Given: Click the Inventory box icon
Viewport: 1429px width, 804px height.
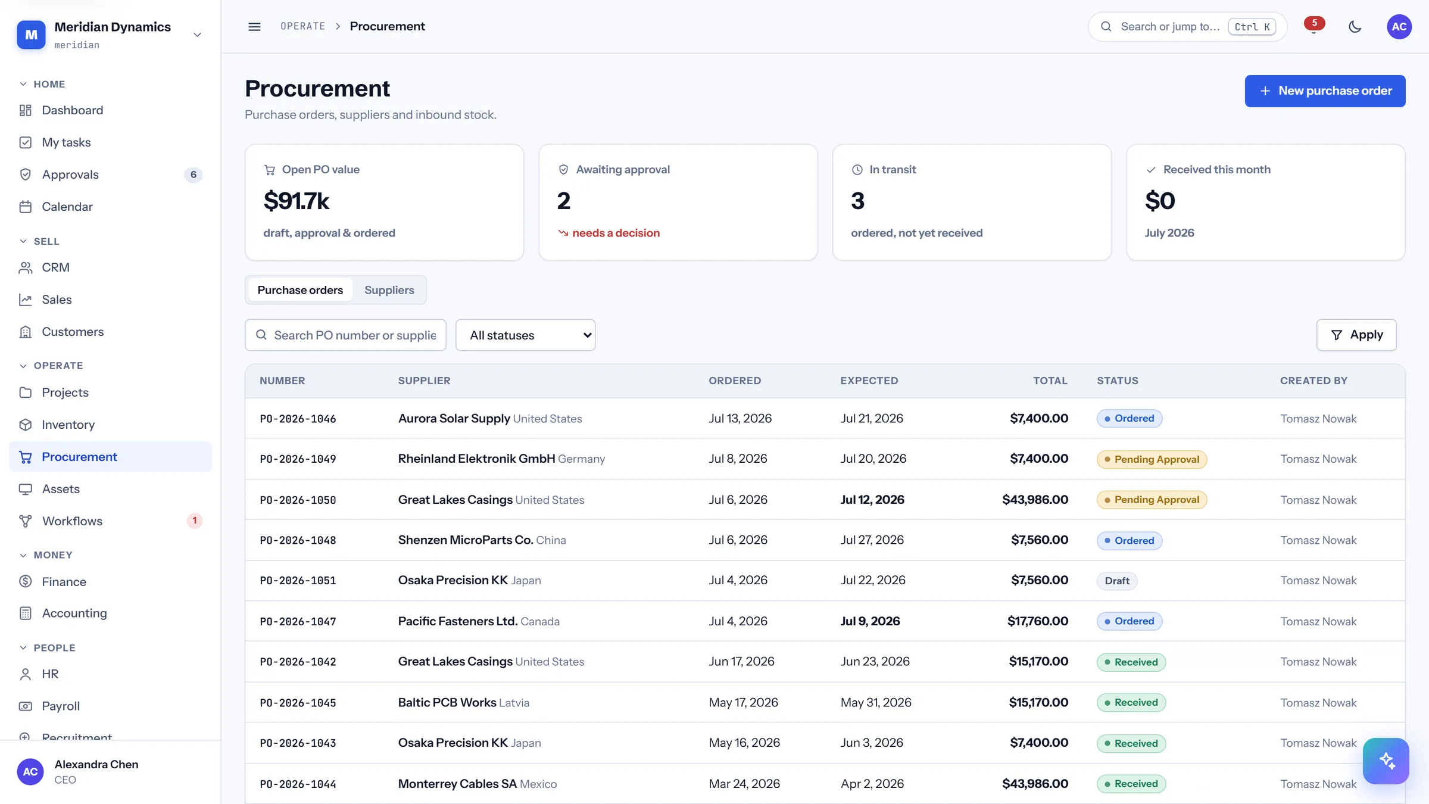Looking at the screenshot, I should coord(25,425).
